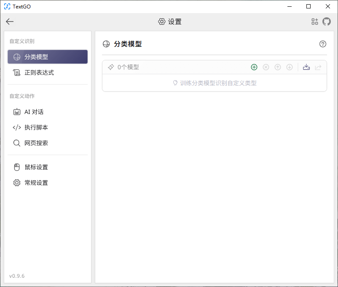Open the help question mark icon
Image resolution: width=338 pixels, height=287 pixels.
coord(323,44)
